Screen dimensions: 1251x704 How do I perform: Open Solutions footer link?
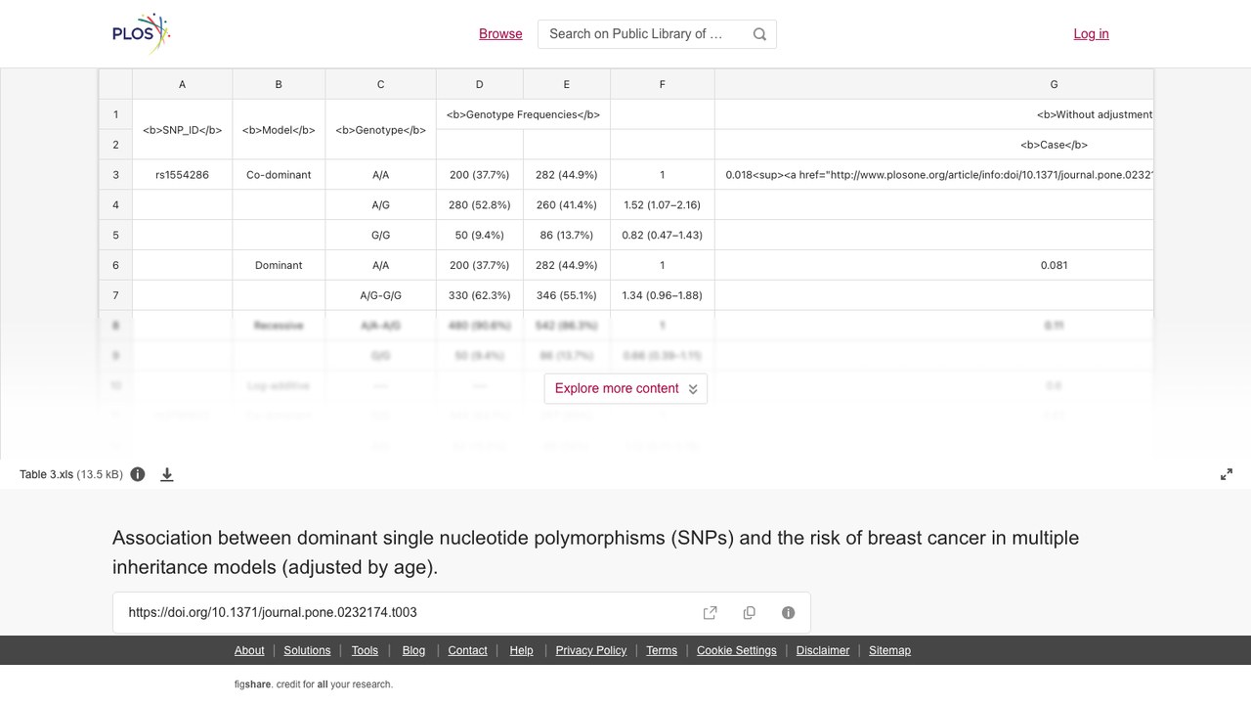pyautogui.click(x=308, y=650)
